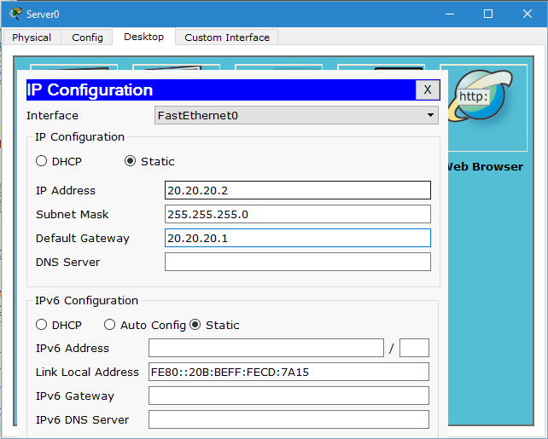The image size is (548, 439).
Task: Click the IPv6 Gateway field
Action: [289, 396]
